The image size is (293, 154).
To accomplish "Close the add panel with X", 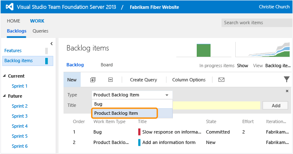I will [x=287, y=91].
